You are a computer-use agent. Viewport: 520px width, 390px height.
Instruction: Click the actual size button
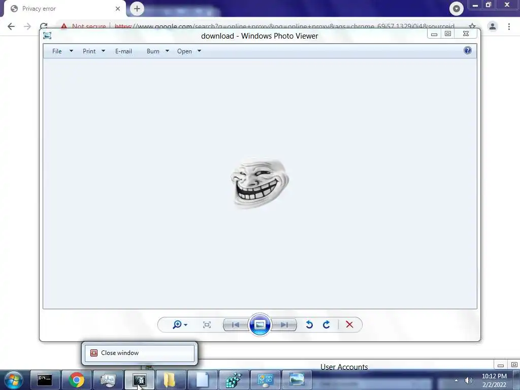[207, 324]
